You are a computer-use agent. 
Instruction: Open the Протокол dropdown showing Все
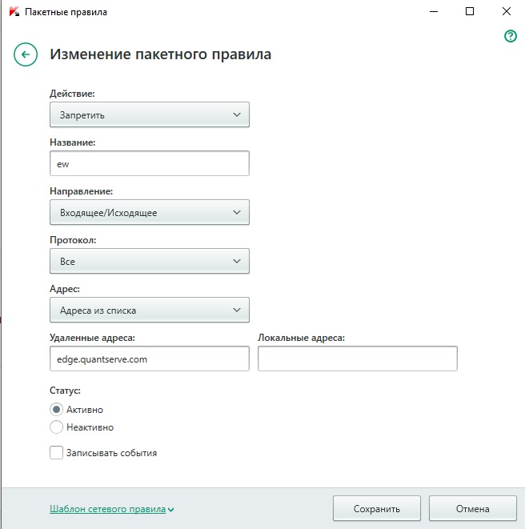click(149, 261)
